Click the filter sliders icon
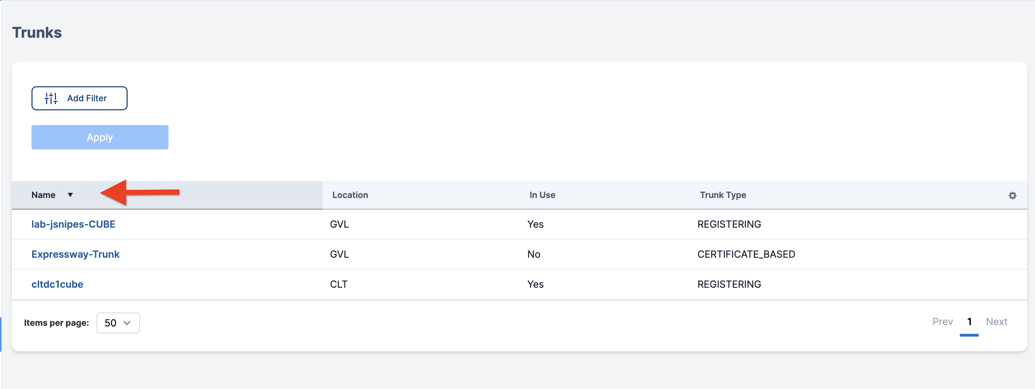Viewport: 1035px width, 389px height. pyautogui.click(x=51, y=98)
